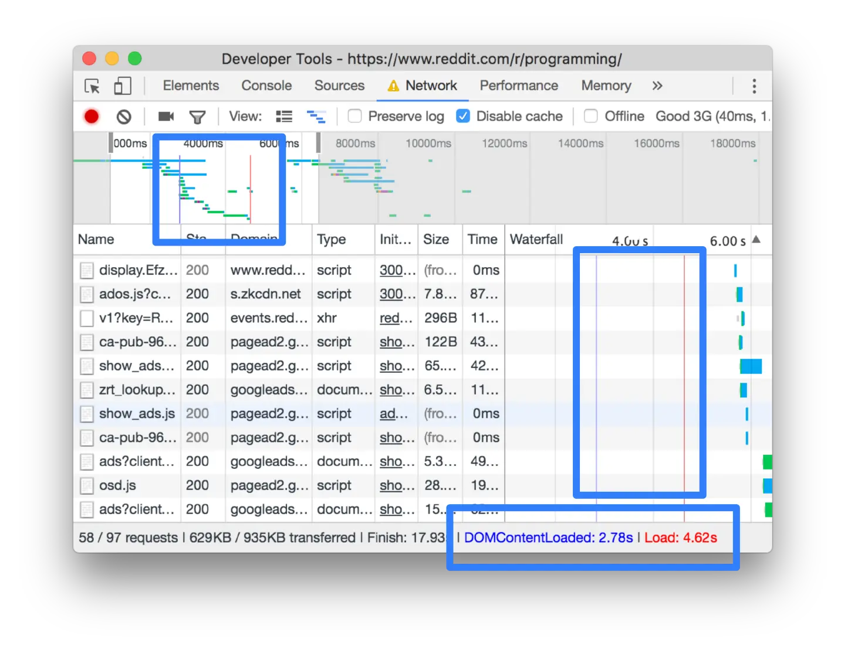Click Load: 4.62s in status bar

tap(681, 538)
